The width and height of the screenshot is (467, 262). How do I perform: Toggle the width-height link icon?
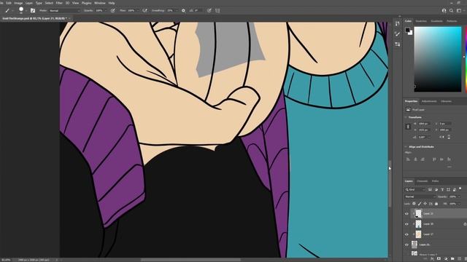408,127
